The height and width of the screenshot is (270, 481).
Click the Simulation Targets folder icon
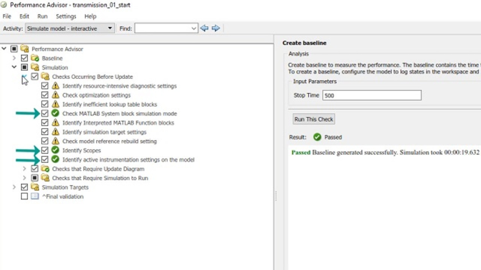point(35,187)
